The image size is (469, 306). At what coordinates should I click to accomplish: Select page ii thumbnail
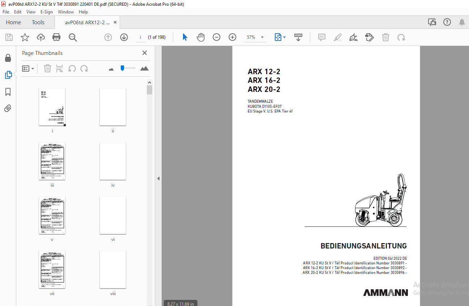point(113,107)
